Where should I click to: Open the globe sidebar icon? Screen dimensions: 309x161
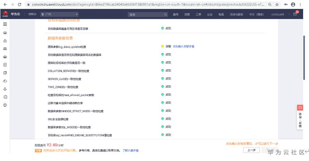click(x=5, y=97)
